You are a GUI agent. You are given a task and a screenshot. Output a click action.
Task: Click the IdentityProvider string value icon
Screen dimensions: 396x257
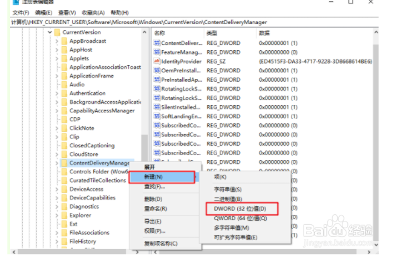click(157, 62)
